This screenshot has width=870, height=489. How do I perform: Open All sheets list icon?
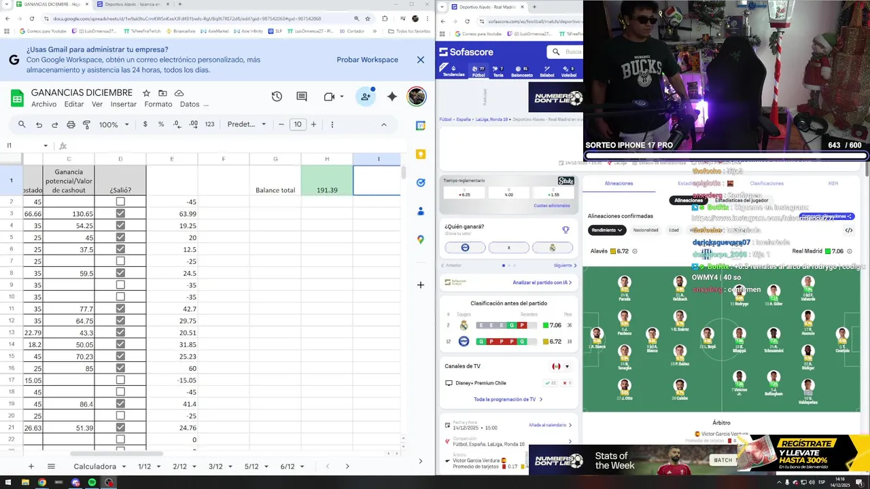point(51,467)
